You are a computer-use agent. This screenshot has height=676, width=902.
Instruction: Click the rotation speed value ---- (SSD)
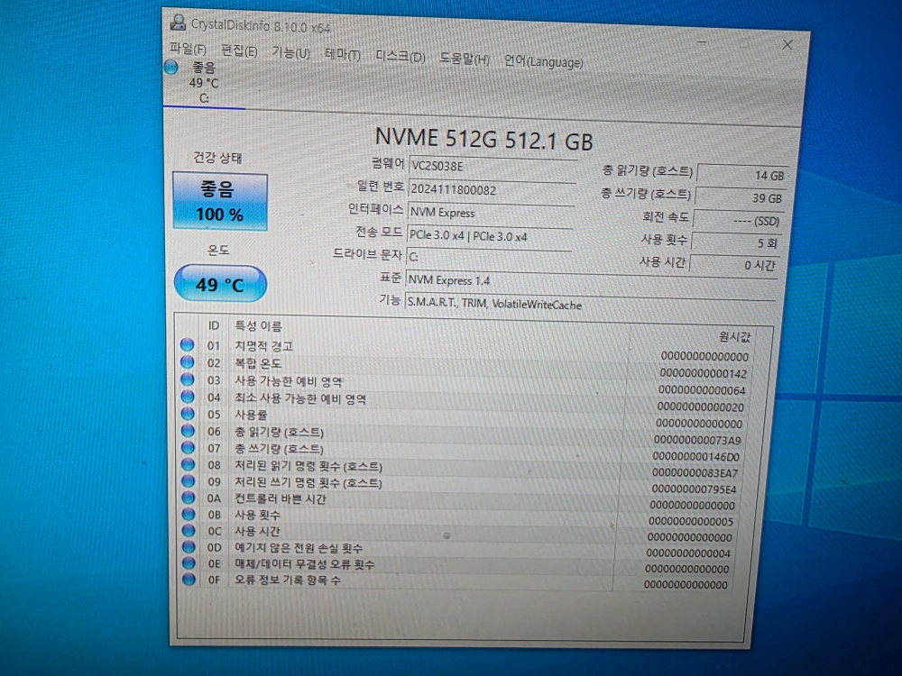click(x=738, y=220)
